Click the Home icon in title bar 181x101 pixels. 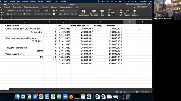(x=5, y=4)
